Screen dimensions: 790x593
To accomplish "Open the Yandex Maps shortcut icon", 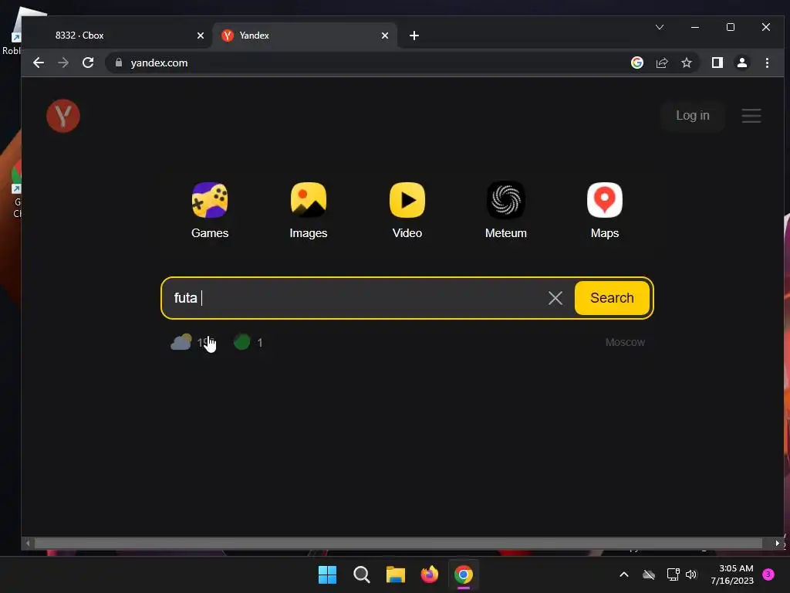I will [x=605, y=200].
